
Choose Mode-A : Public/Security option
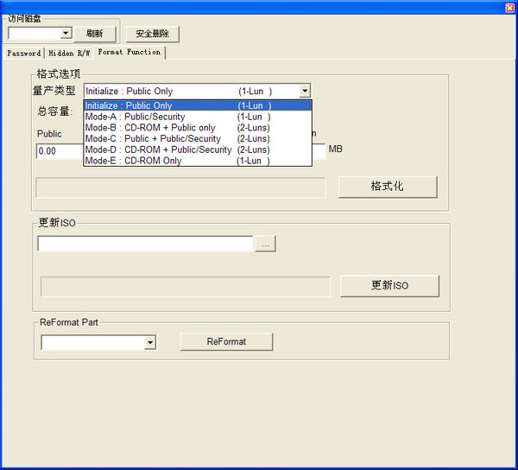pos(198,117)
